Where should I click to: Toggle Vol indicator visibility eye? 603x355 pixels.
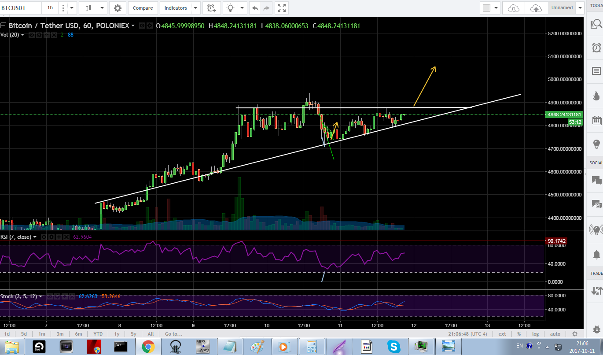[x=31, y=34]
